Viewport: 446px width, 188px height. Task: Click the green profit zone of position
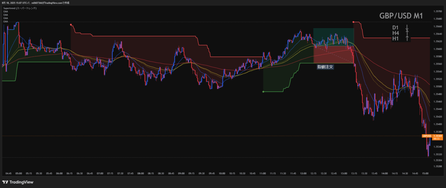[333, 35]
